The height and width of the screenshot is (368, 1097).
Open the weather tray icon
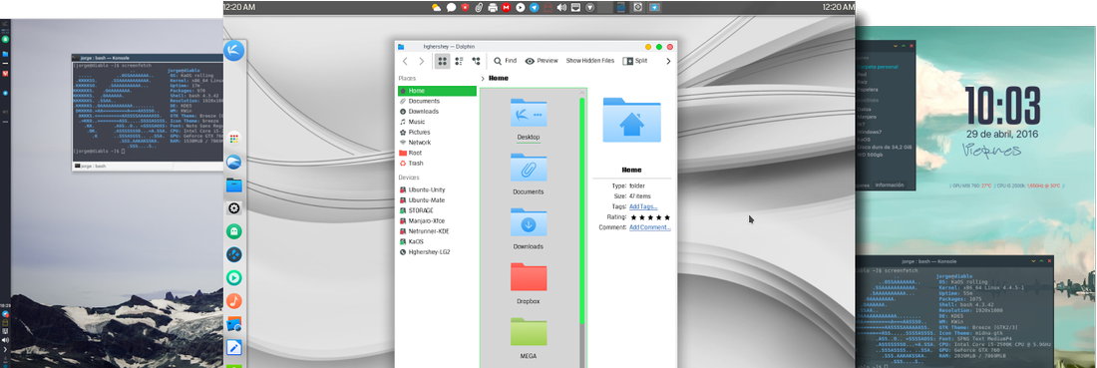[437, 7]
